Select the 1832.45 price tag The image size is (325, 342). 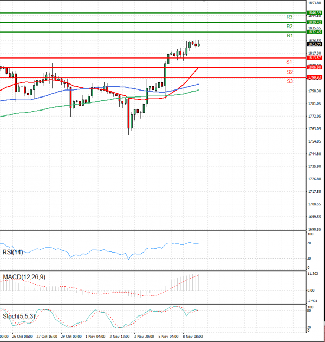click(x=314, y=32)
